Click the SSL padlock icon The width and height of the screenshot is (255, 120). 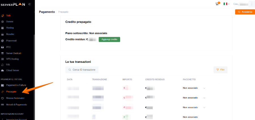point(3,65)
